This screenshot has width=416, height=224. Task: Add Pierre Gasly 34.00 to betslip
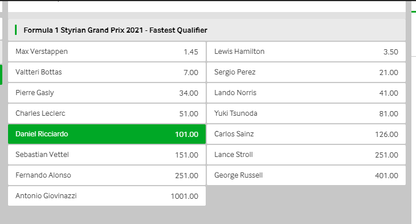[x=107, y=93]
